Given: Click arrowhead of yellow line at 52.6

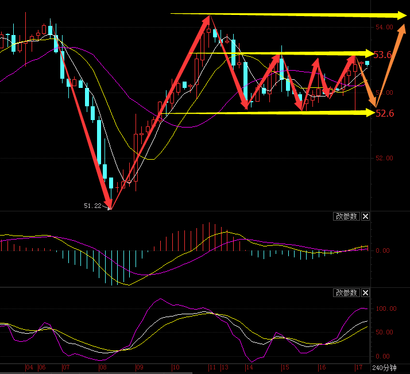Looking at the screenshot, I should [366, 113].
